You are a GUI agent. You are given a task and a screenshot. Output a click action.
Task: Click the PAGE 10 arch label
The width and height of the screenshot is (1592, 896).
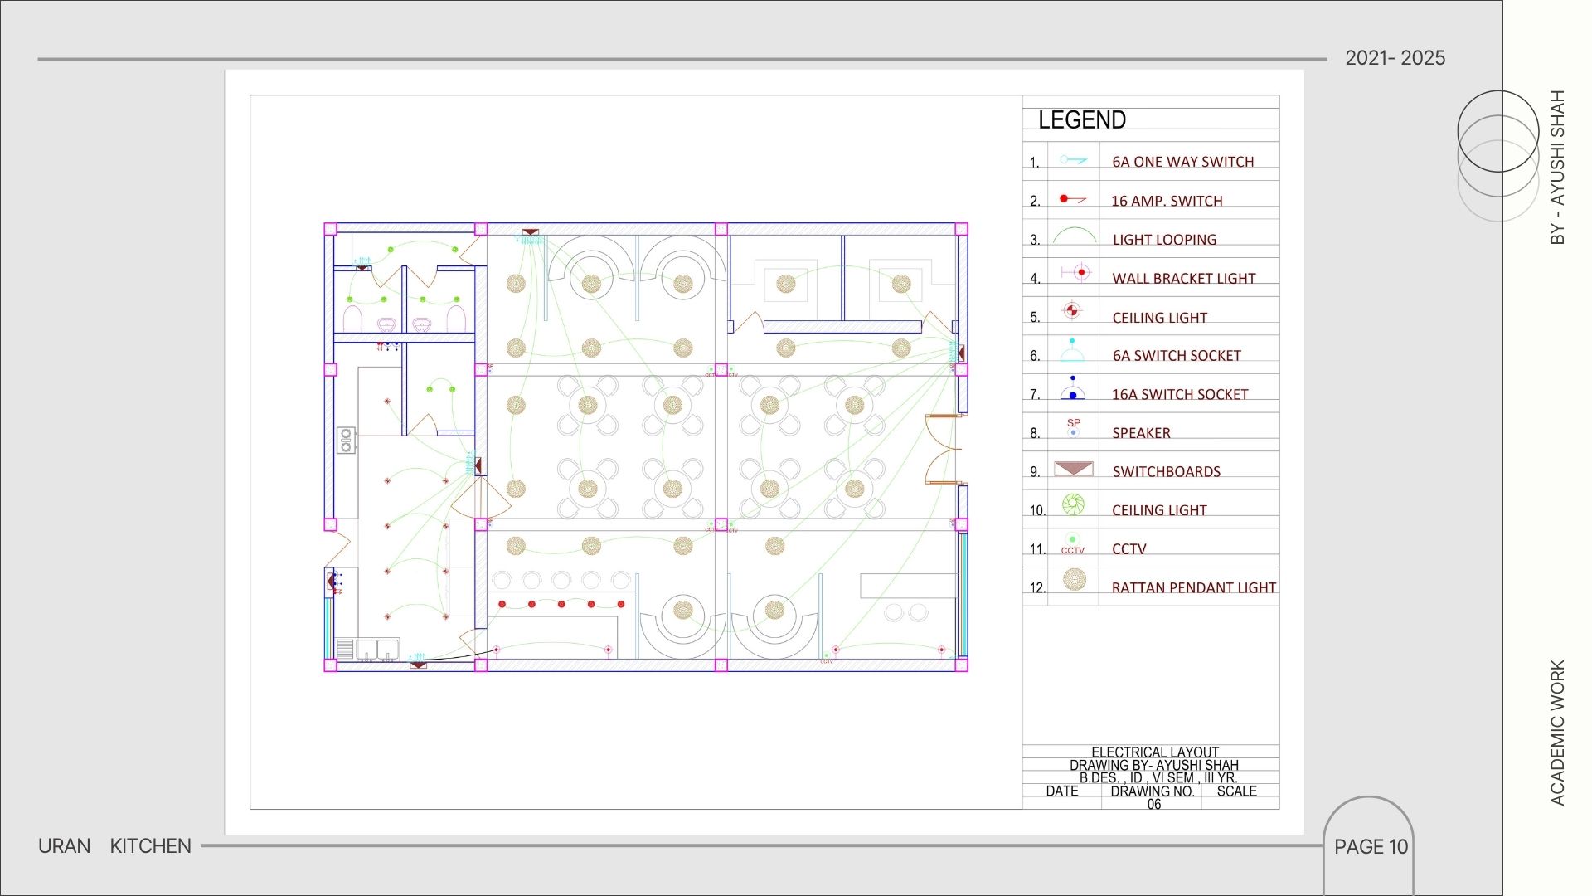coord(1371,847)
